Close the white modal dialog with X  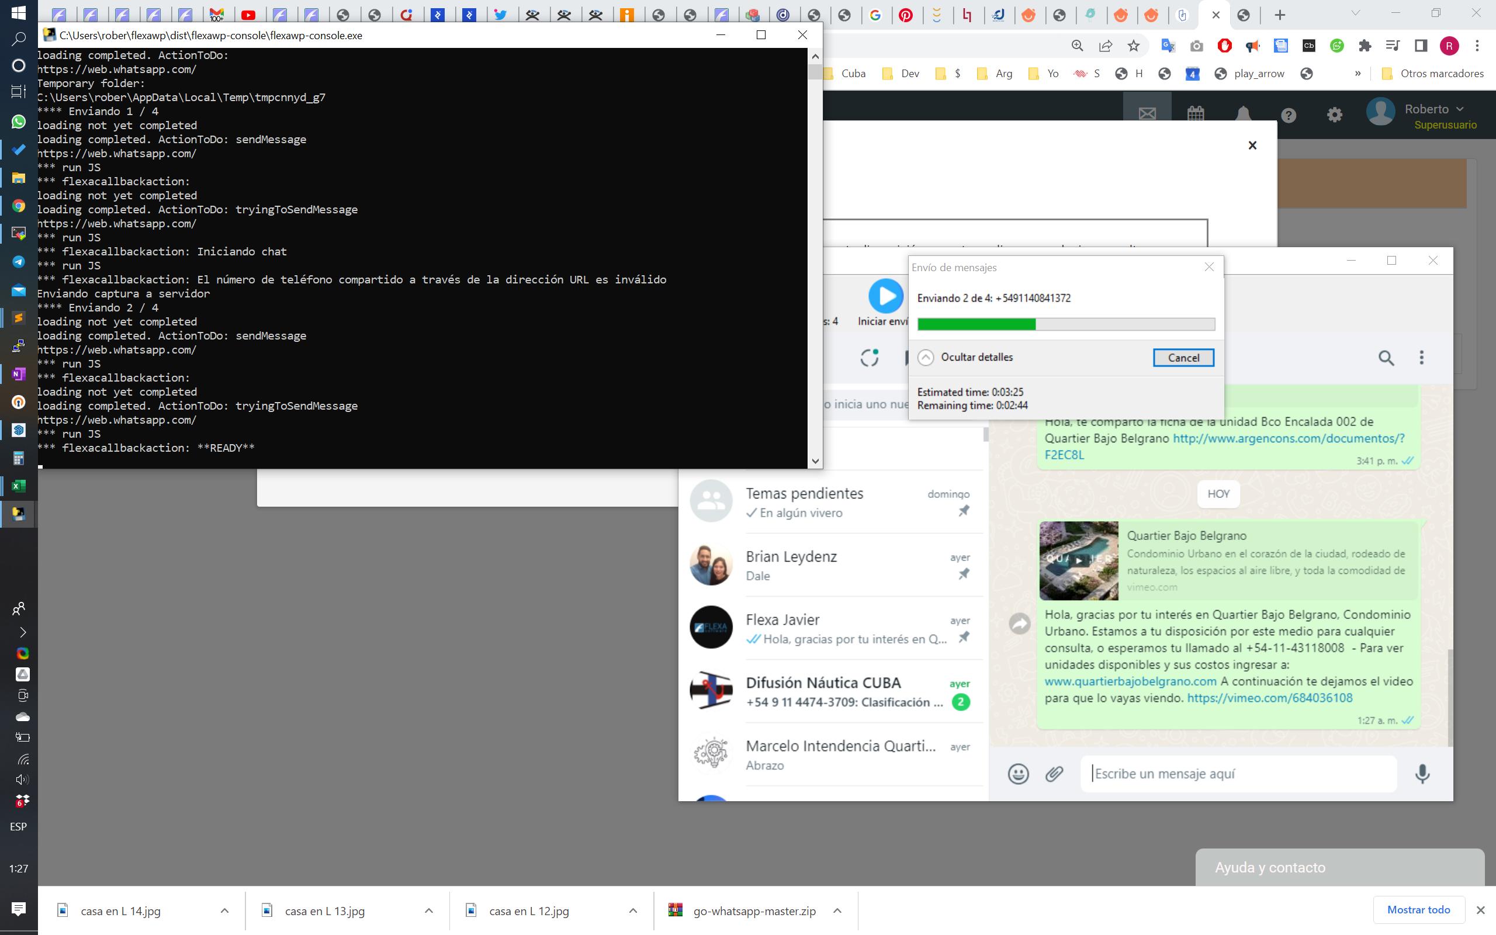(x=1252, y=146)
